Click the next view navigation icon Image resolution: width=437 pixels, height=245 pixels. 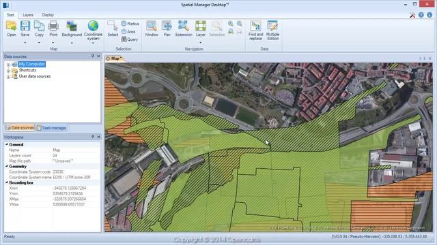[240, 31]
